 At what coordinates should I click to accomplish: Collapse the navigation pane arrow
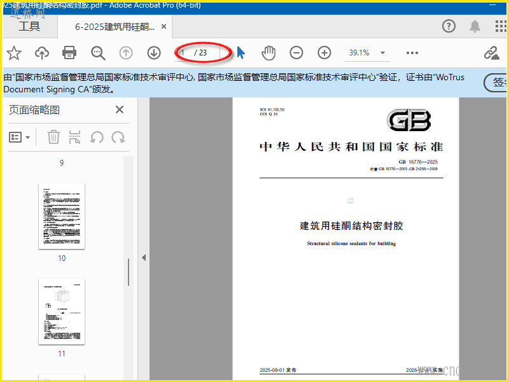coord(144,258)
